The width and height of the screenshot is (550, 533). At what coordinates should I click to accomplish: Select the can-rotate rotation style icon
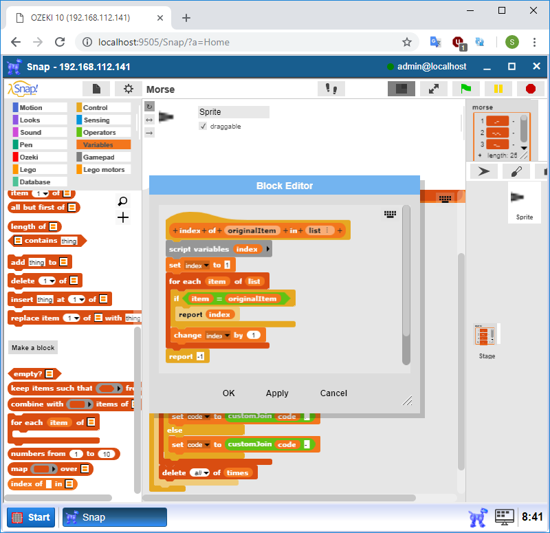[x=149, y=107]
